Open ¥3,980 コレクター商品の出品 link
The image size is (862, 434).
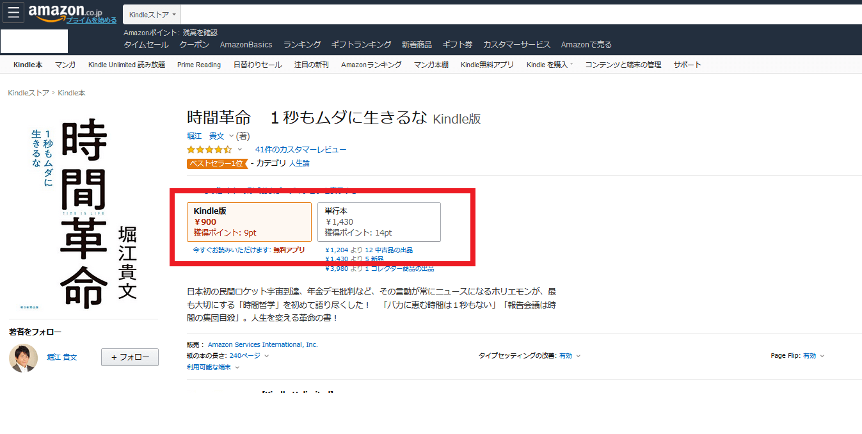(379, 268)
